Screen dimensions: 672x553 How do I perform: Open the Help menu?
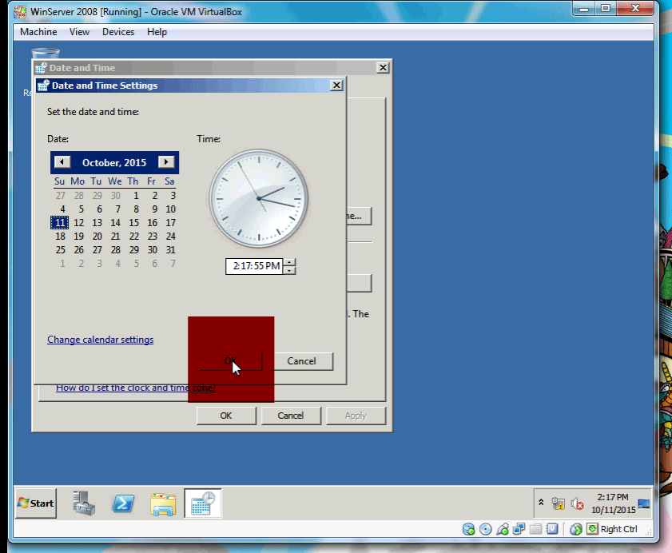click(157, 32)
